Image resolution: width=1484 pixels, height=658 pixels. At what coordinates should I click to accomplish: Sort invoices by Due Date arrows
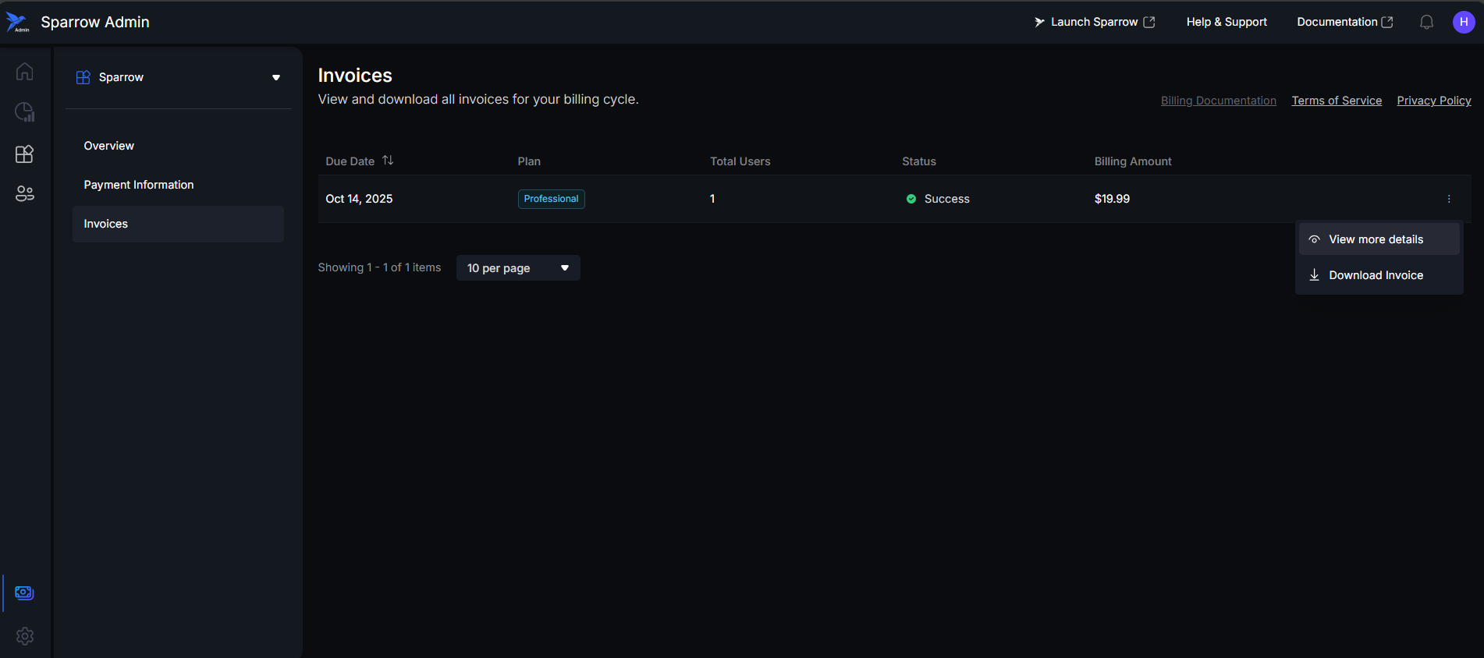click(x=388, y=161)
